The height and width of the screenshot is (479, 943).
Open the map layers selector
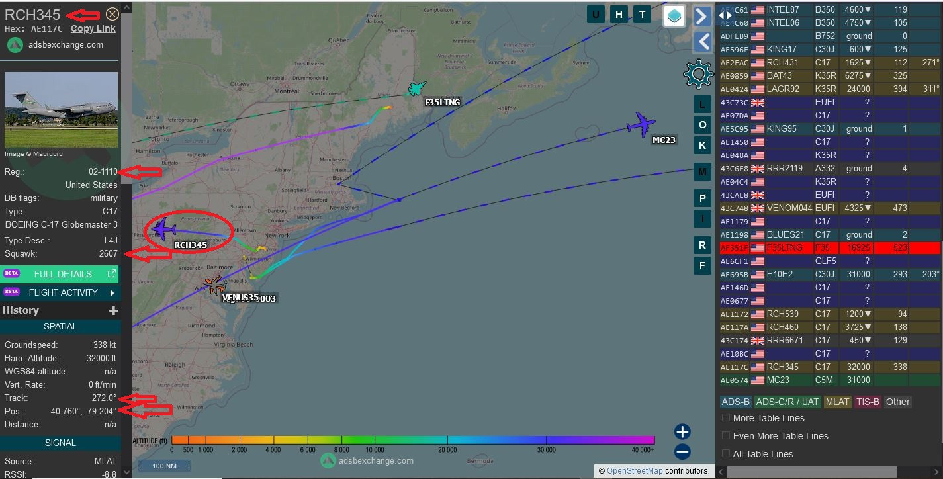pyautogui.click(x=674, y=17)
